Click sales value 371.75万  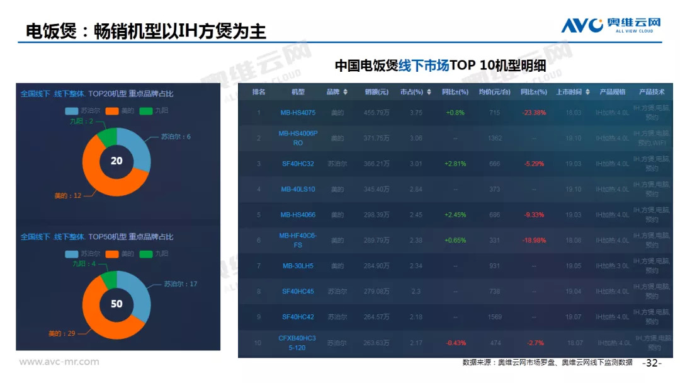click(377, 139)
